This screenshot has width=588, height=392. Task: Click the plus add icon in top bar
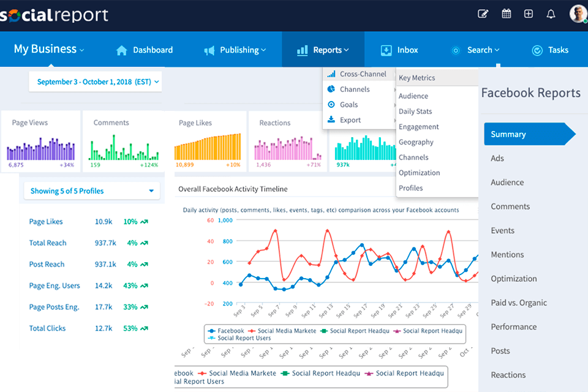(529, 14)
